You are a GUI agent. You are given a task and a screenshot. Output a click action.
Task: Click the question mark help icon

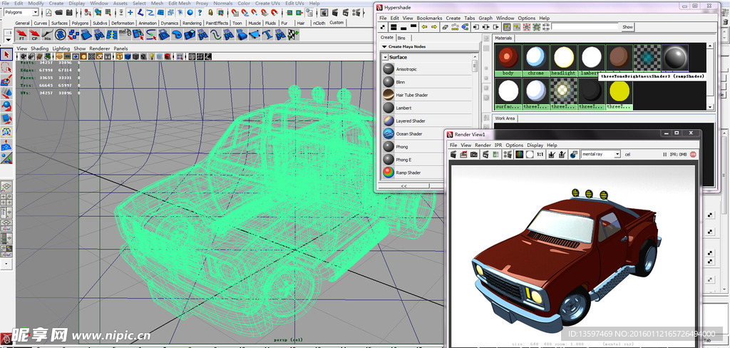pos(200,13)
